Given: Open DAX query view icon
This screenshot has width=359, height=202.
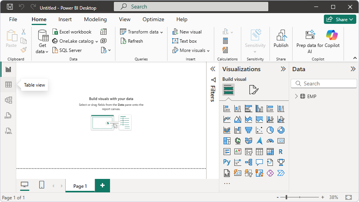Looking at the screenshot, I should [x=8, y=116].
